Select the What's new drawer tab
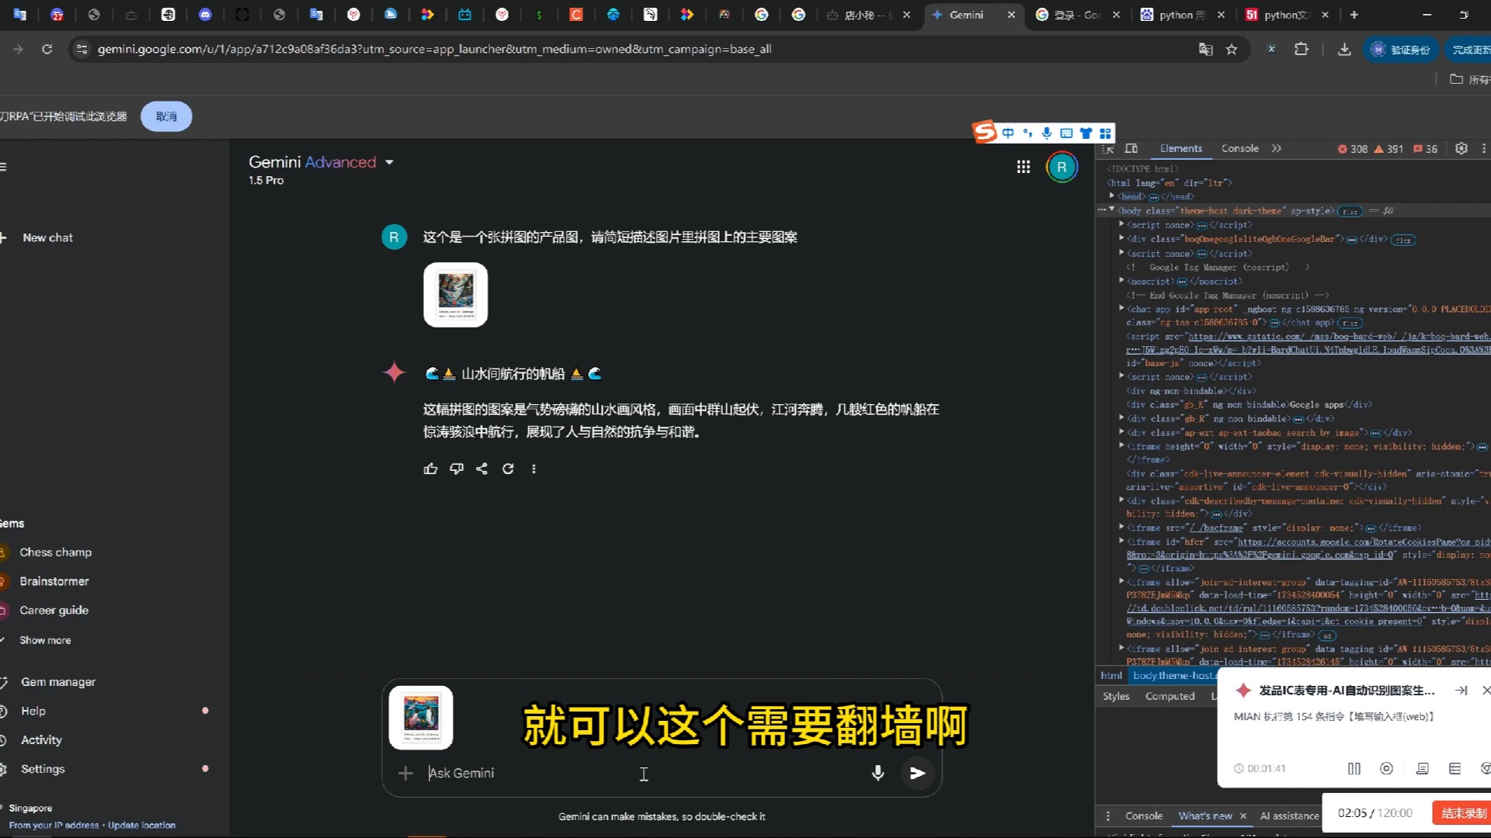Image resolution: width=1491 pixels, height=838 pixels. pos(1205,815)
